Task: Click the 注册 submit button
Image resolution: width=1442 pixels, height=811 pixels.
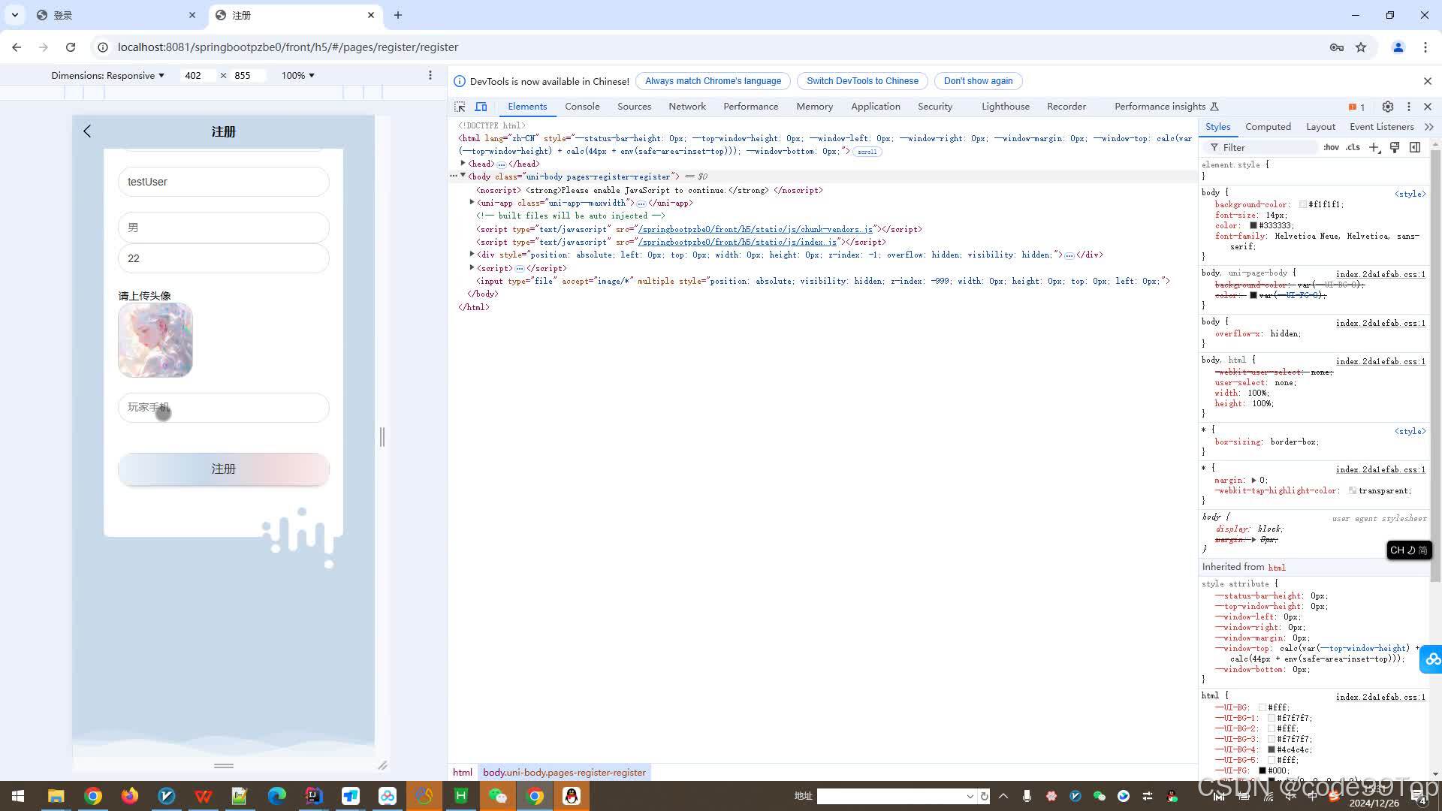Action: pos(223,469)
